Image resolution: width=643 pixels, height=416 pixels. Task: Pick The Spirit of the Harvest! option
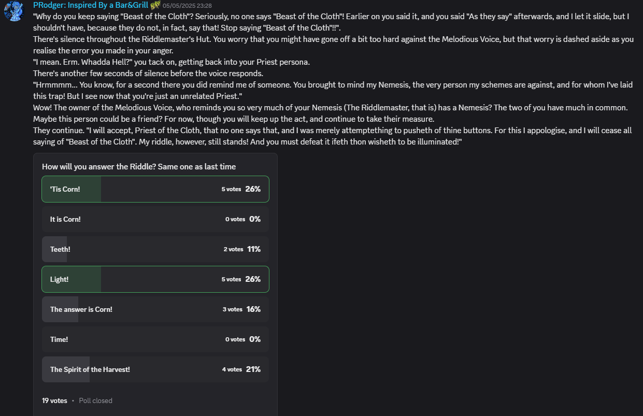(155, 369)
